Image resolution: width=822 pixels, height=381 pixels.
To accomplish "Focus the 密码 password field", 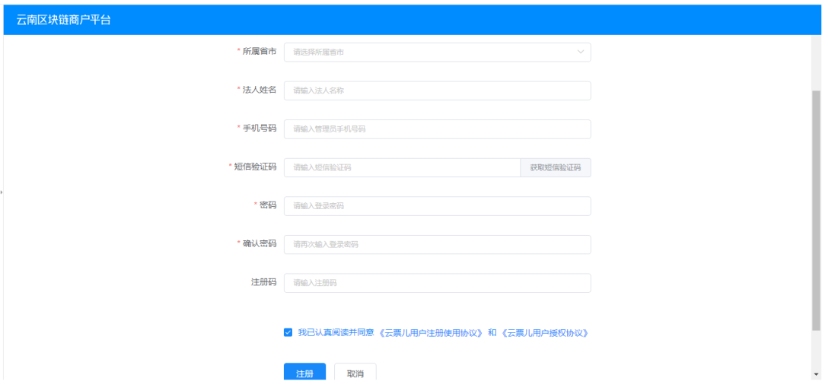I will click(x=437, y=206).
